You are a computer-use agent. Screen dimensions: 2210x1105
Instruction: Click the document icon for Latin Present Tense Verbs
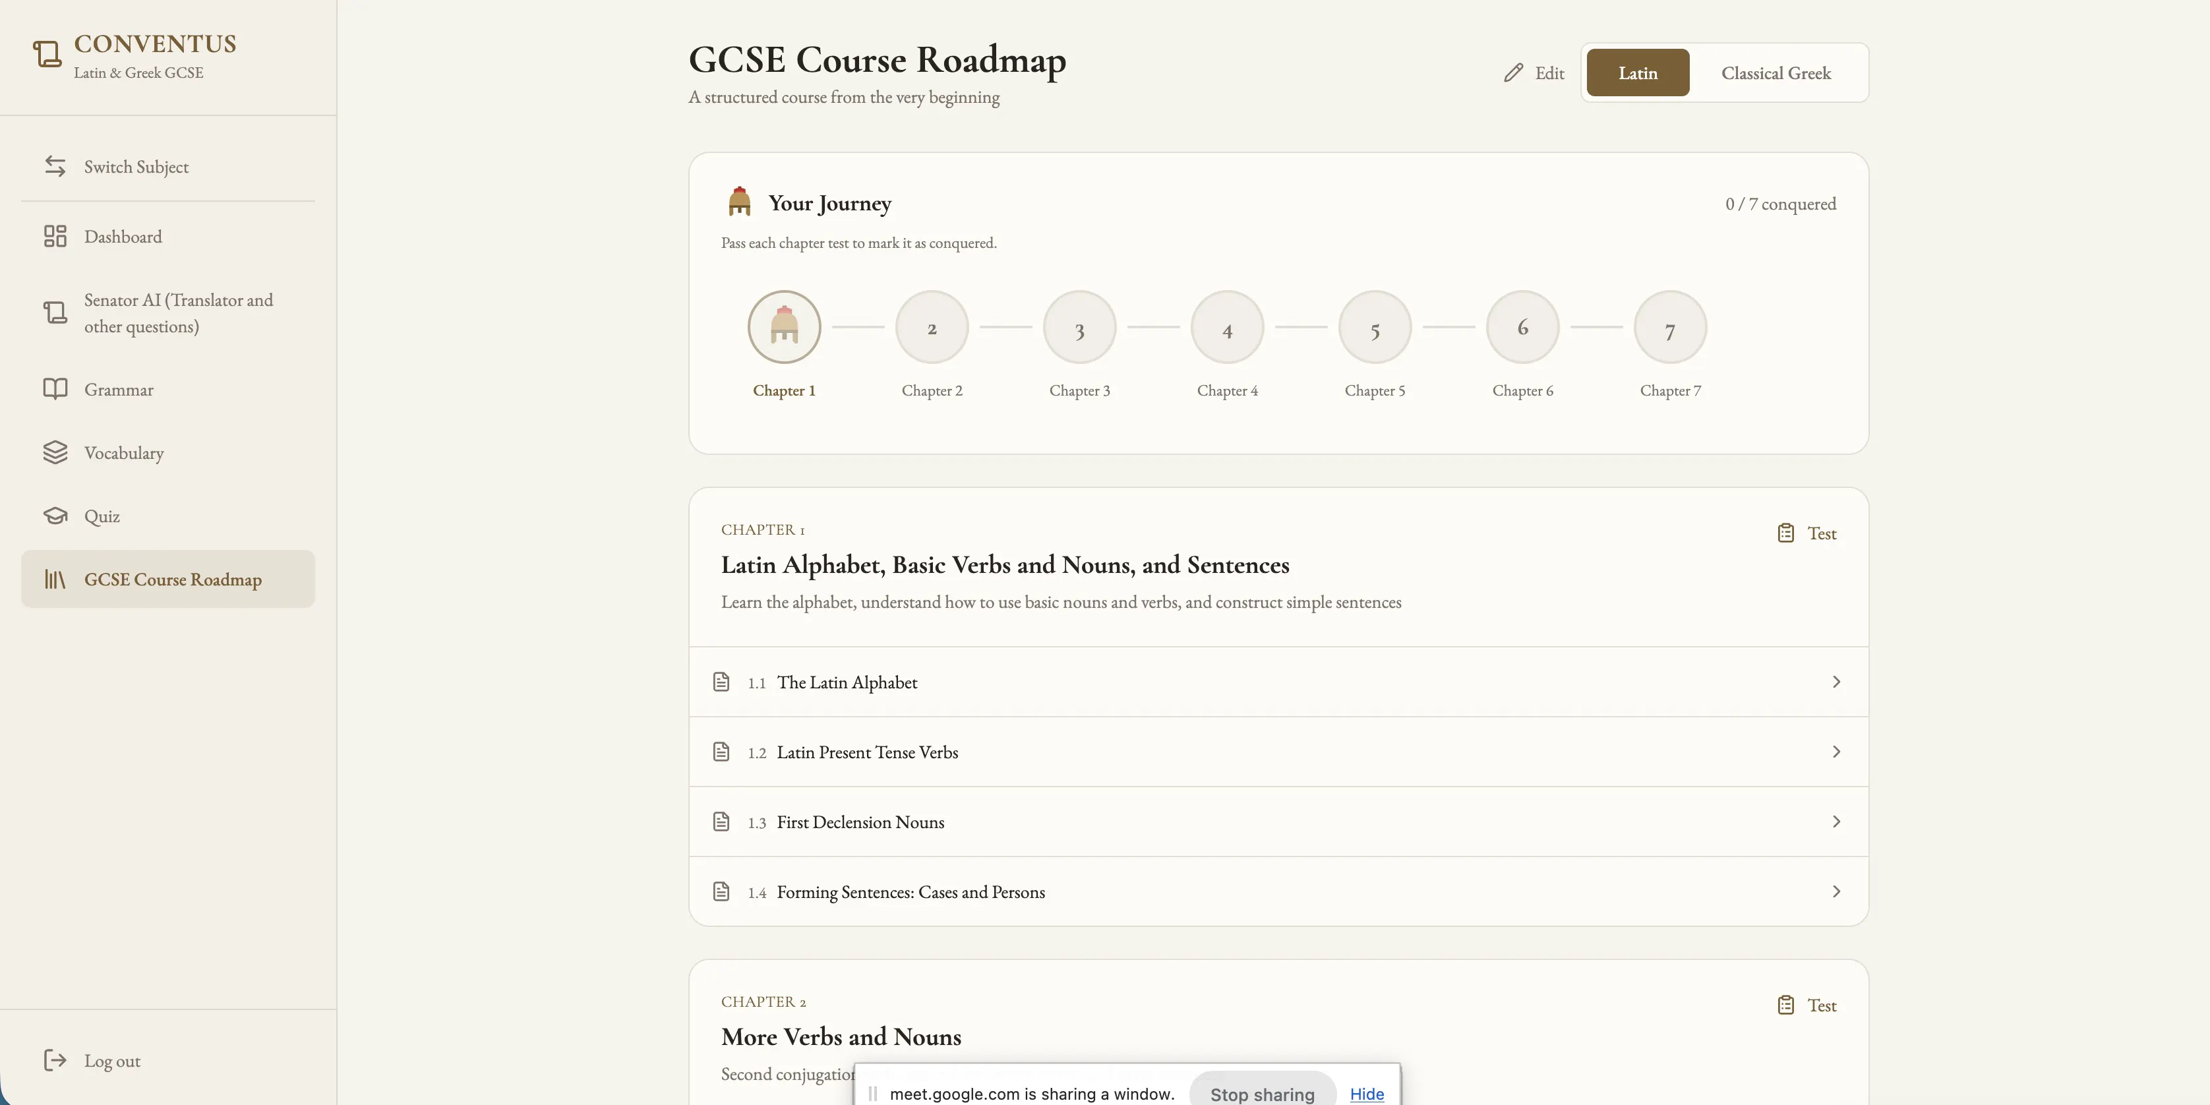[721, 752]
